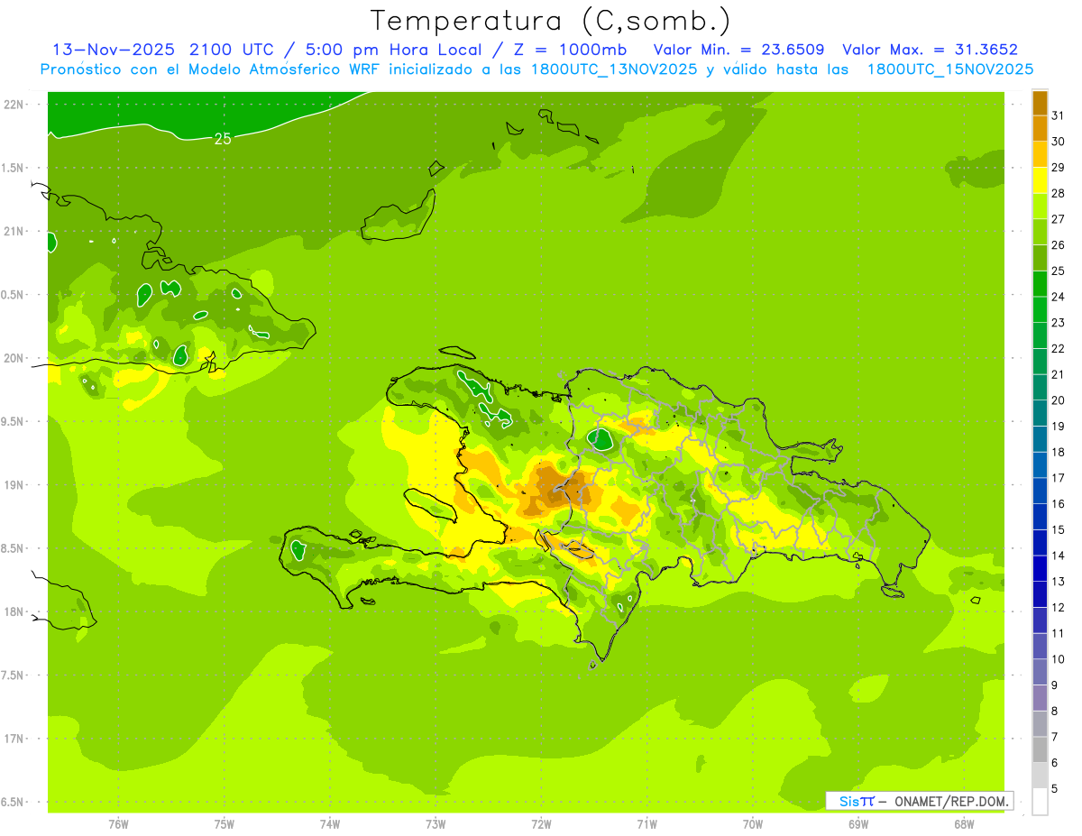Click the blue legend band between 15 and 16
Image resolution: width=1082 pixels, height=836 pixels.
click(1040, 517)
